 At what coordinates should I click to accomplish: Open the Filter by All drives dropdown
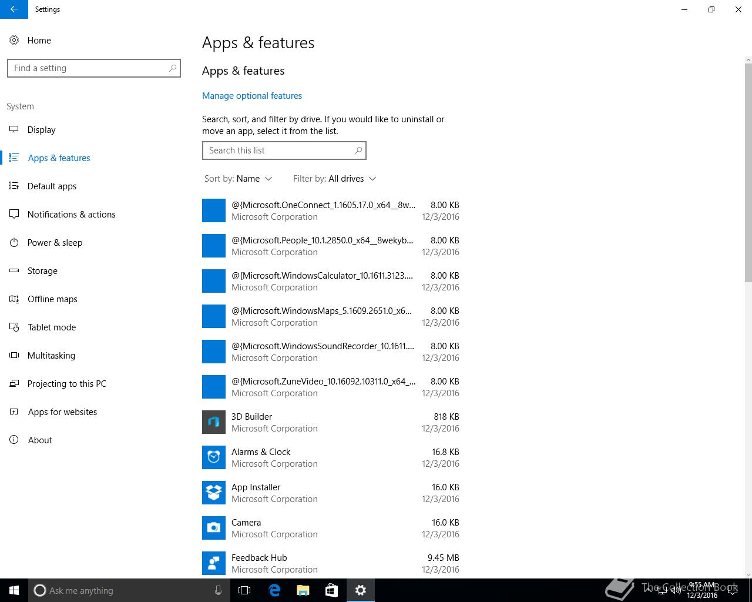[335, 179]
